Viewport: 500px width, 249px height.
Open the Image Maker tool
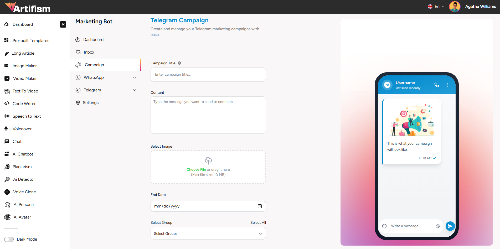point(24,66)
